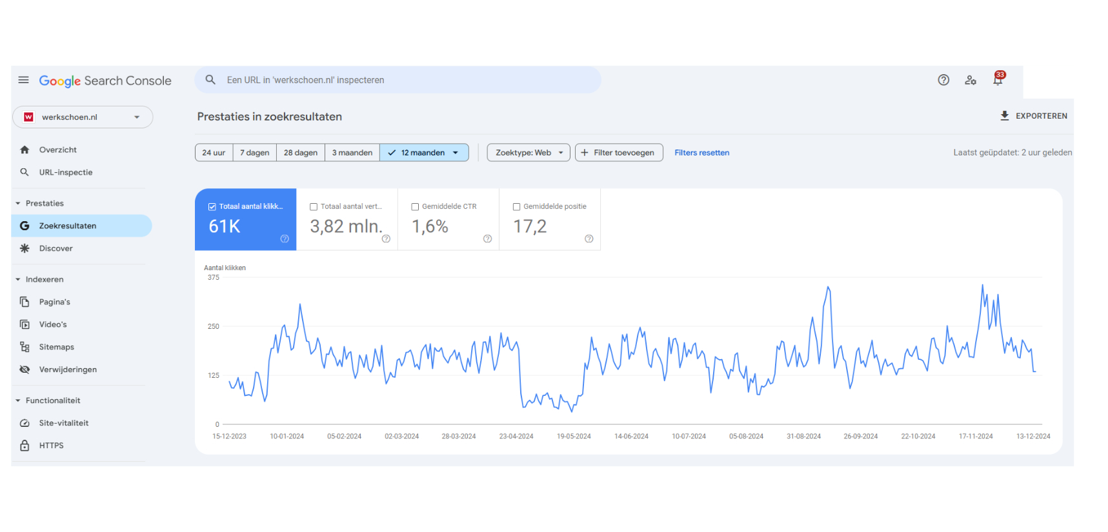Open notifications bell with 33 badge
Image resolution: width=1108 pixels, height=532 pixels.
click(998, 79)
